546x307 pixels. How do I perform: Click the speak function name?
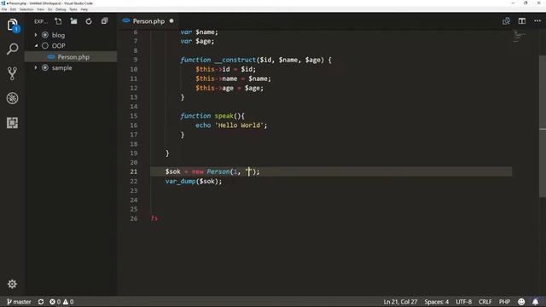coord(224,116)
